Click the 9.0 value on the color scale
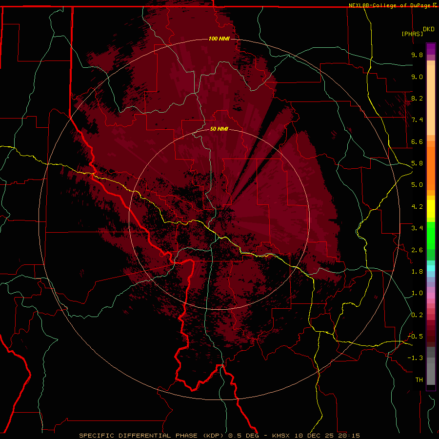This screenshot has width=439, height=439. pos(417,77)
